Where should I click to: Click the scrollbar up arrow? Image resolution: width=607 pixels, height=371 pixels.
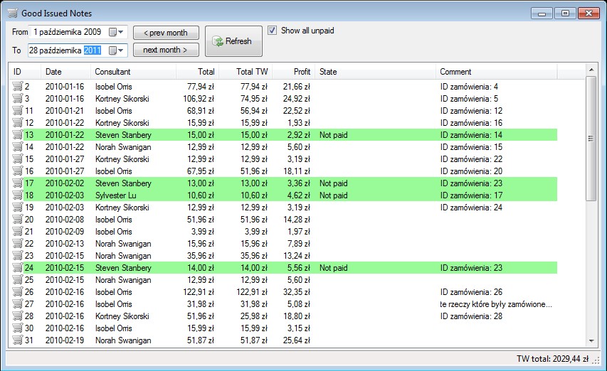point(591,70)
